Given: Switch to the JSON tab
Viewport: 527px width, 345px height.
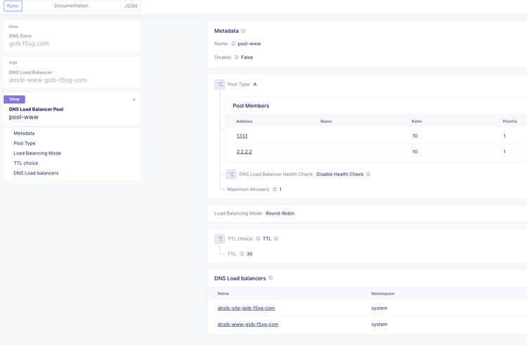Looking at the screenshot, I should coord(131,6).
